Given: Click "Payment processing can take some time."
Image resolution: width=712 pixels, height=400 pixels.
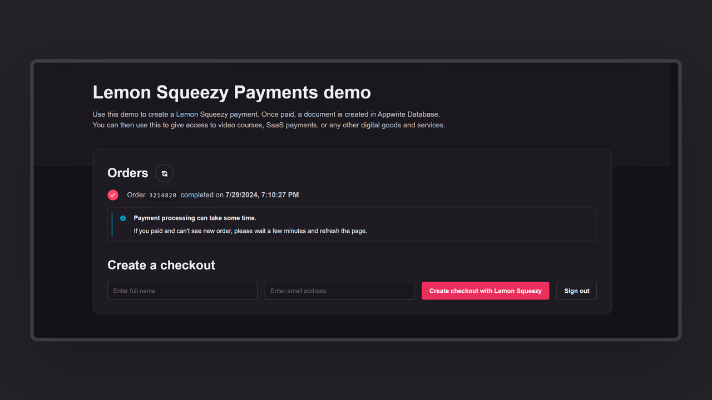Looking at the screenshot, I should pos(195,218).
